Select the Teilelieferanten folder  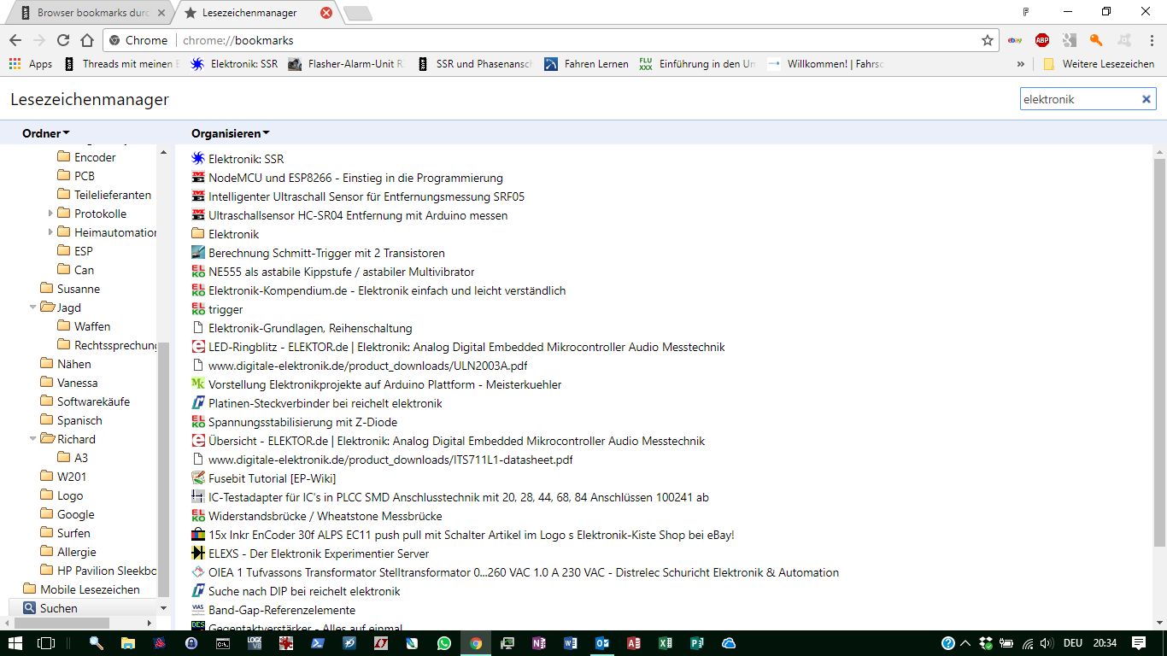(104, 195)
